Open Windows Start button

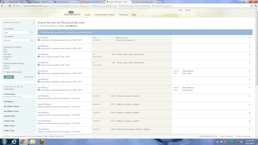tap(4, 142)
